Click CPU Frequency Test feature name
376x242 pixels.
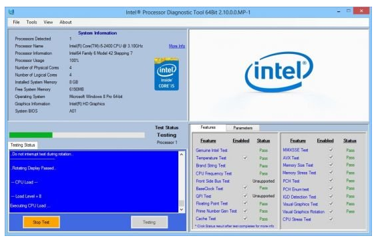214,173
